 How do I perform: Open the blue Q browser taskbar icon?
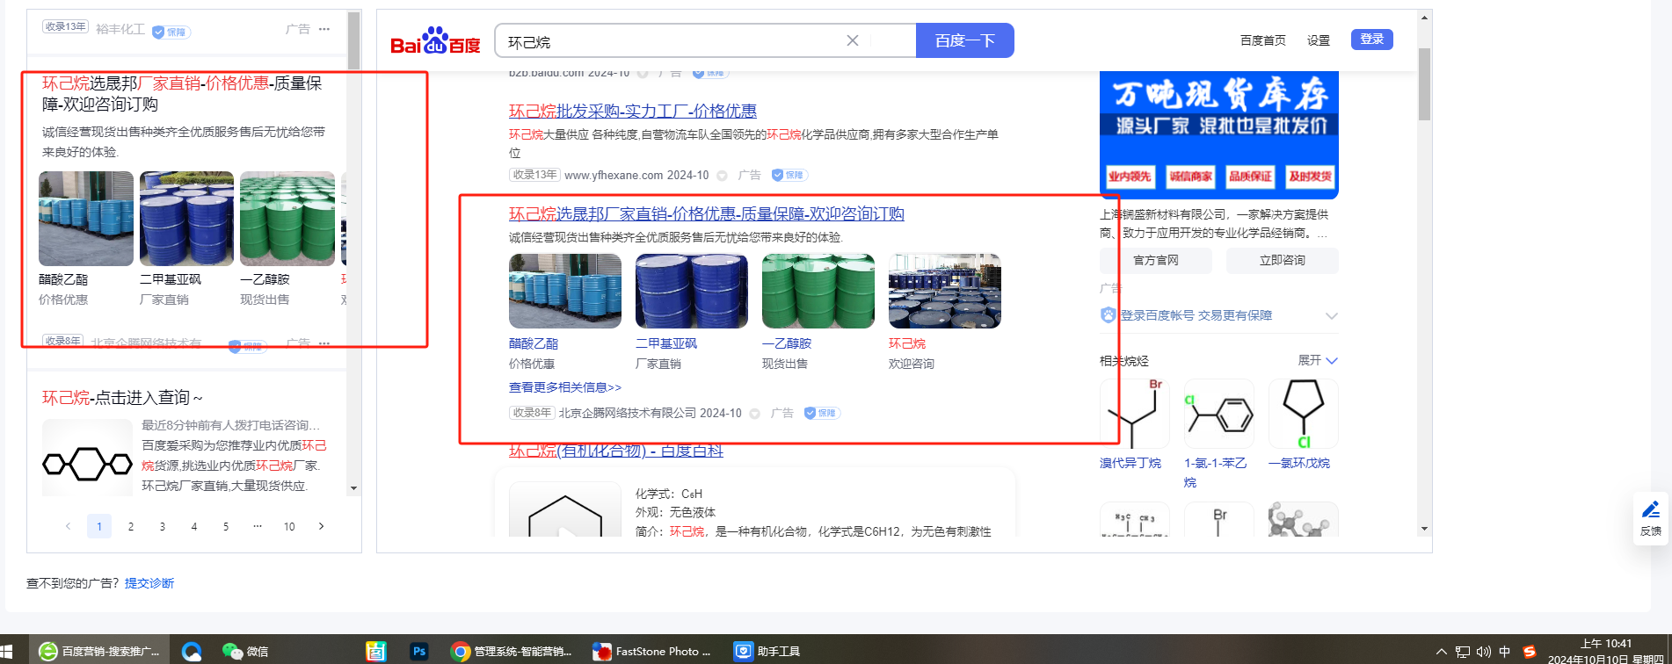192,651
